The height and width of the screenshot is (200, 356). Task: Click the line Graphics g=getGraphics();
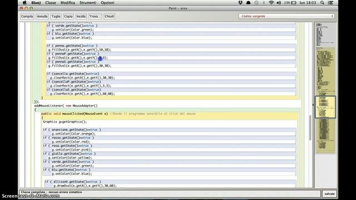pos(65,122)
